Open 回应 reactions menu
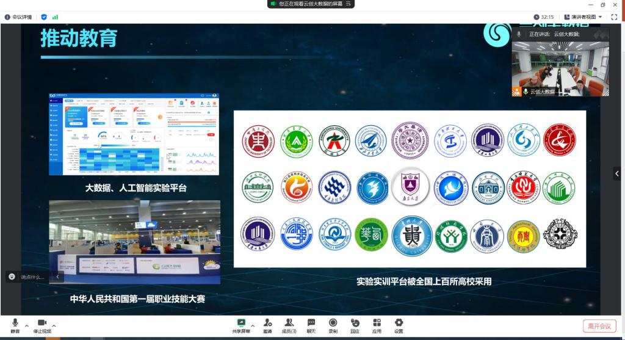This screenshot has width=625, height=340. click(355, 325)
